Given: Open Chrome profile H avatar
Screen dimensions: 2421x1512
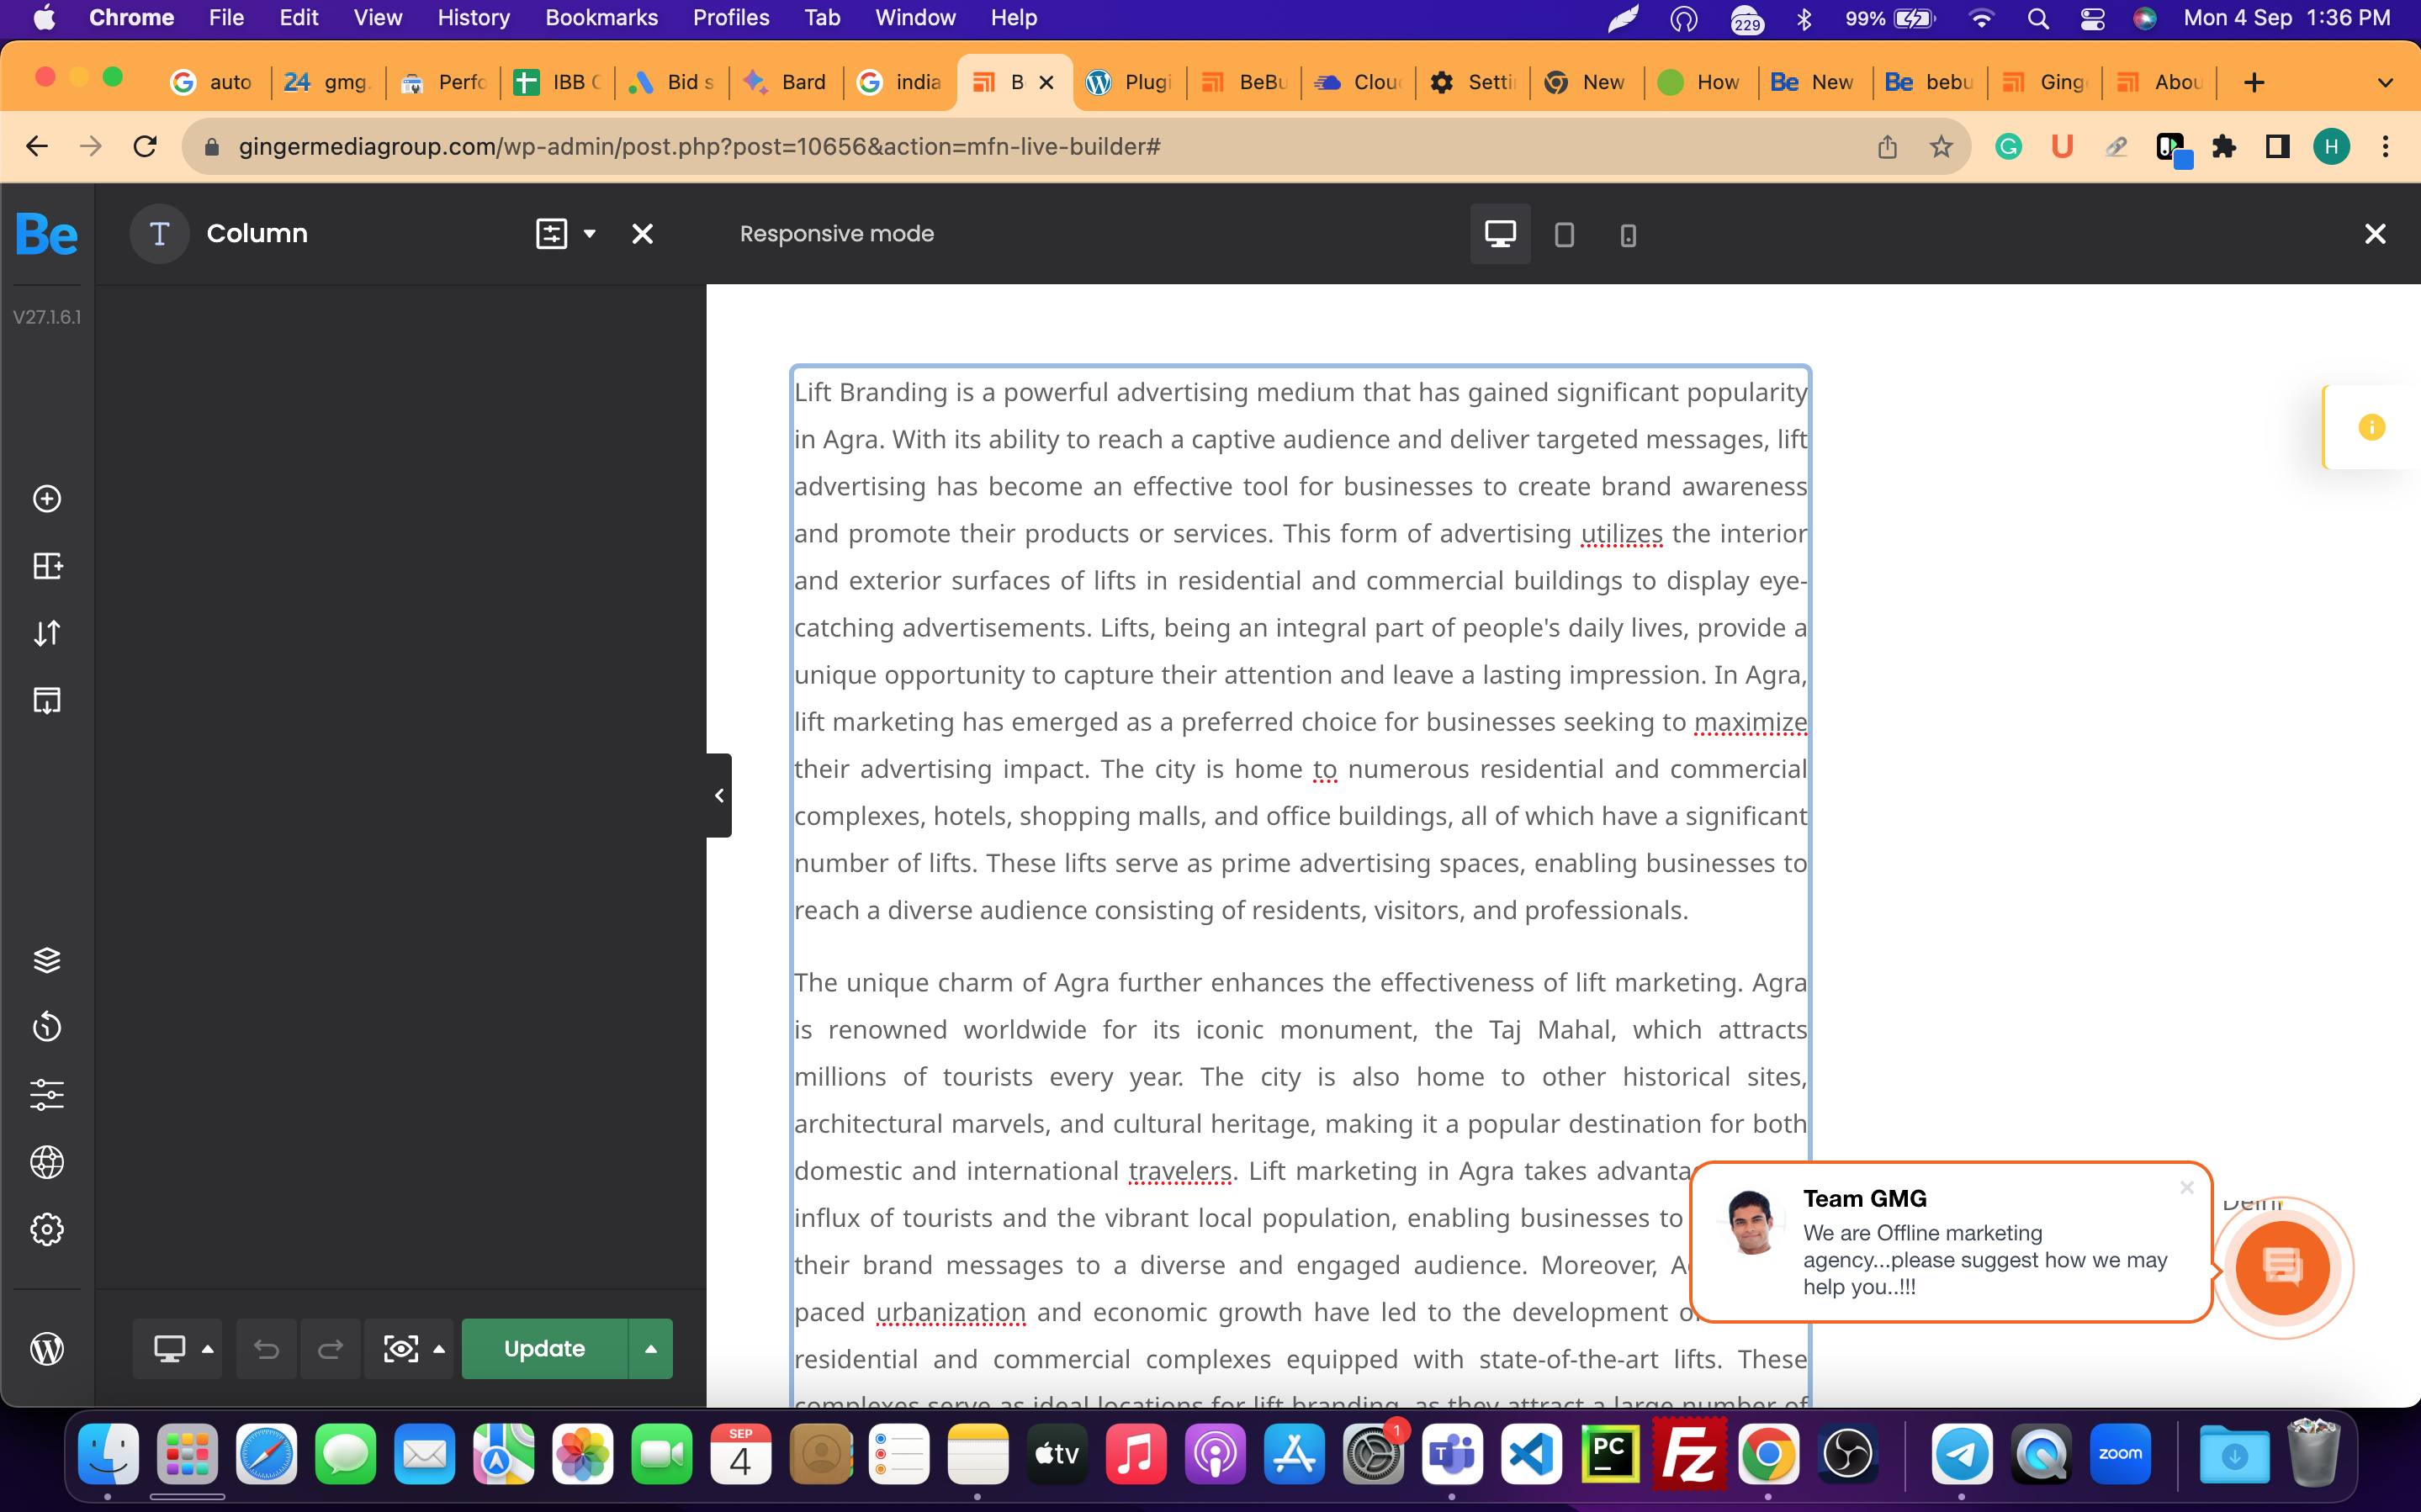Looking at the screenshot, I should (2332, 147).
